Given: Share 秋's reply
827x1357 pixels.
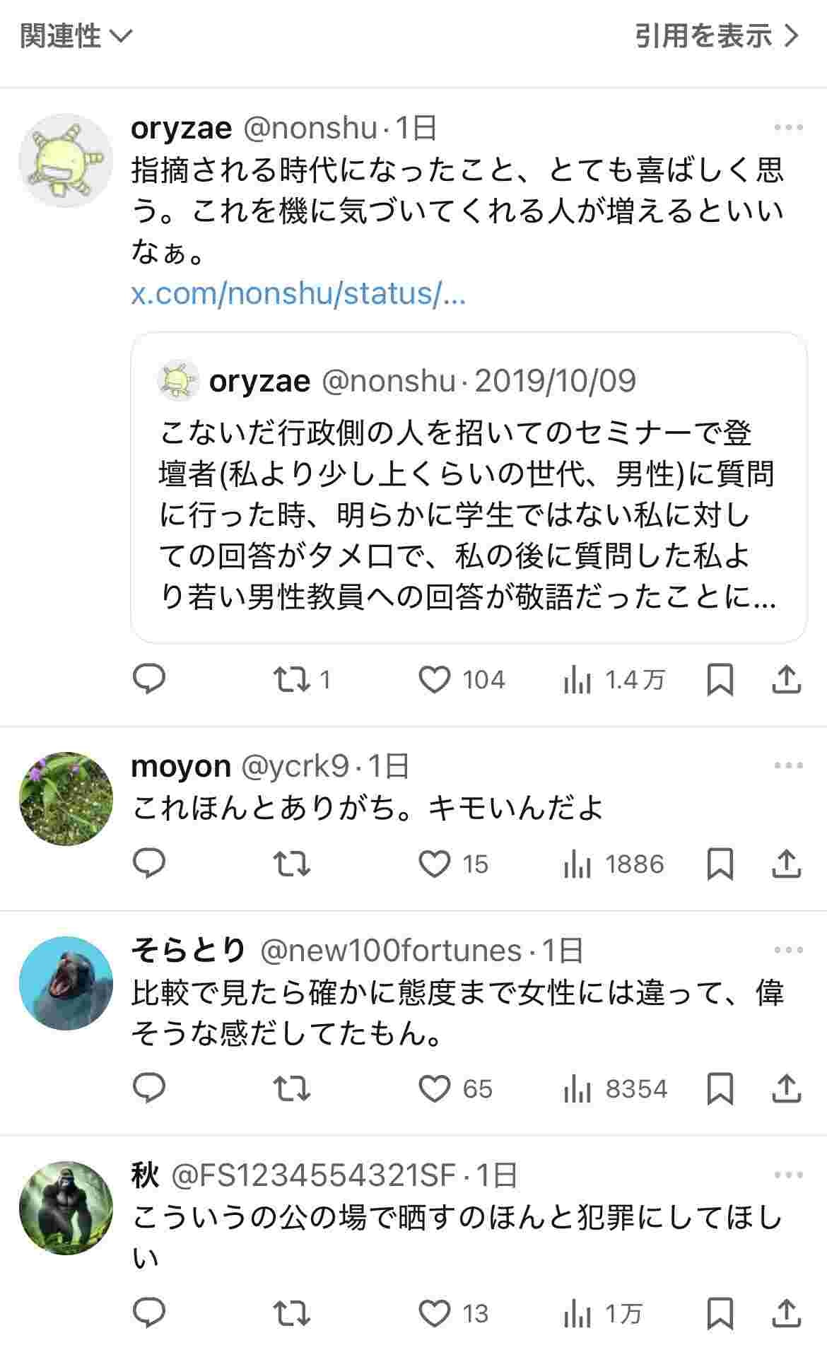Looking at the screenshot, I should pyautogui.click(x=786, y=1313).
